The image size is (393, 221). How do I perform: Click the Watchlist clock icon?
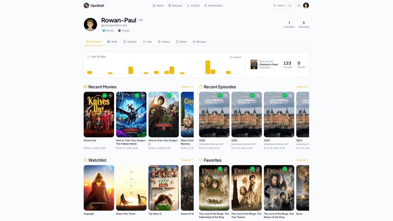tap(85, 160)
